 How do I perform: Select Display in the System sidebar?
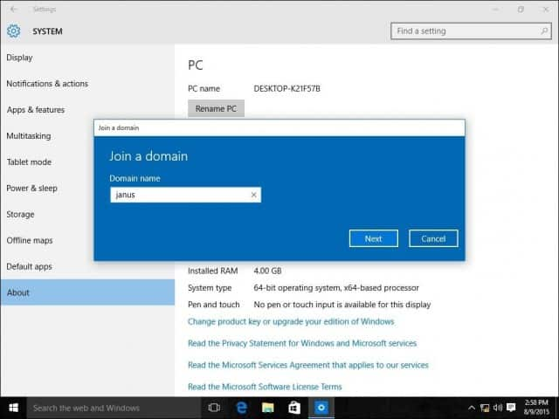[19, 58]
